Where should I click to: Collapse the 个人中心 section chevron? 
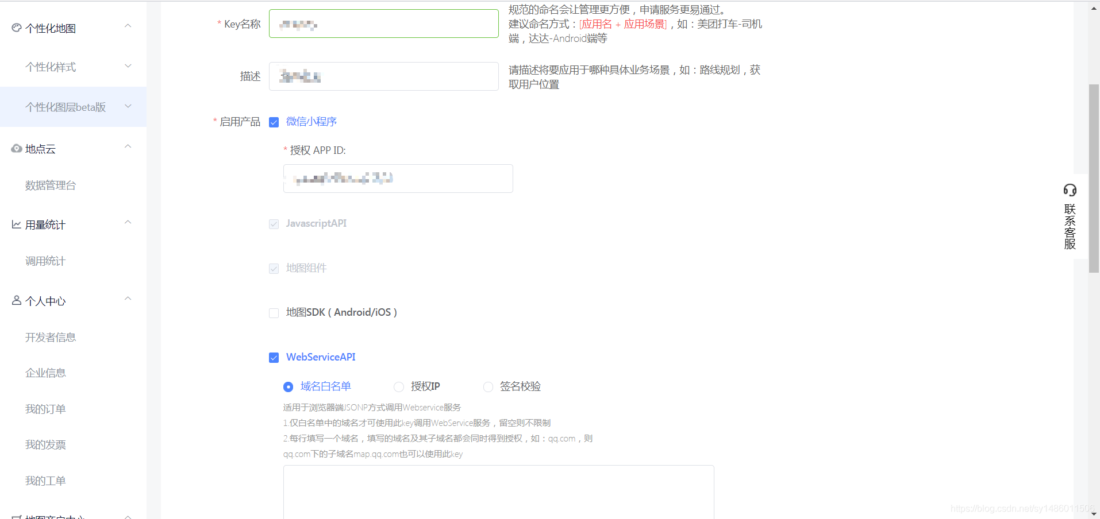(128, 298)
